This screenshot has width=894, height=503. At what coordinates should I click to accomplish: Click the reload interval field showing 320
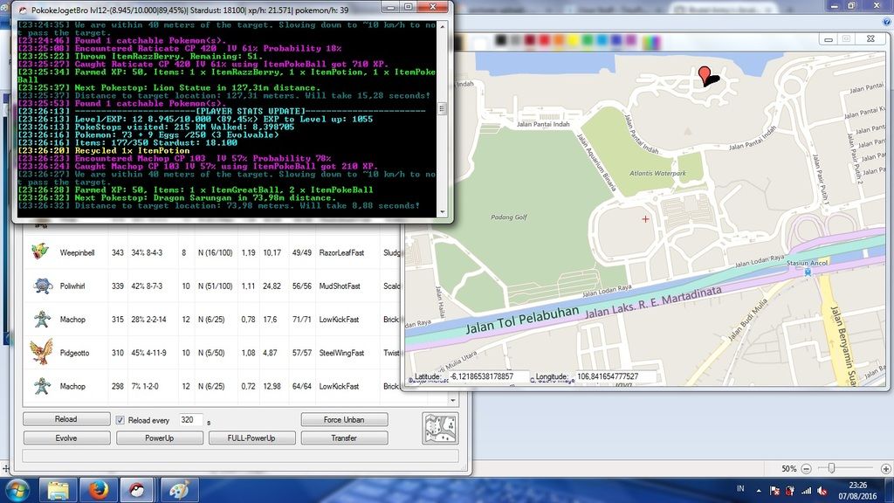pyautogui.click(x=190, y=420)
